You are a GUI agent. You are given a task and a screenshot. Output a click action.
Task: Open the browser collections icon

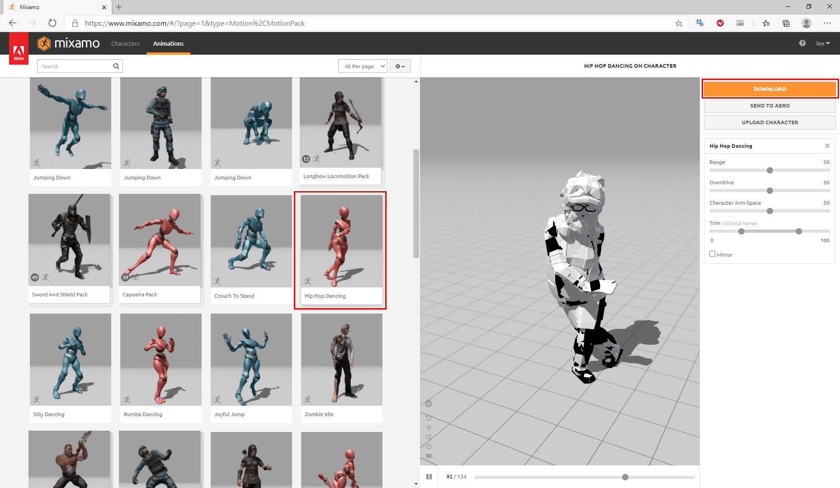[x=786, y=23]
